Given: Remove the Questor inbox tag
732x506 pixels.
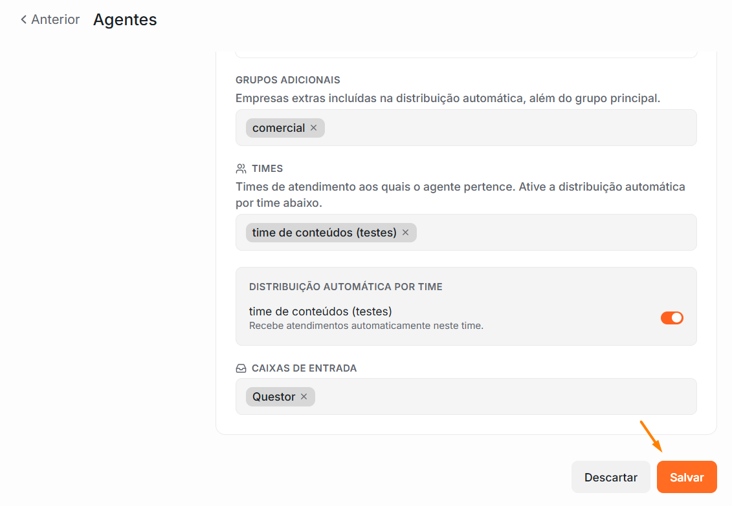Looking at the screenshot, I should coord(304,397).
